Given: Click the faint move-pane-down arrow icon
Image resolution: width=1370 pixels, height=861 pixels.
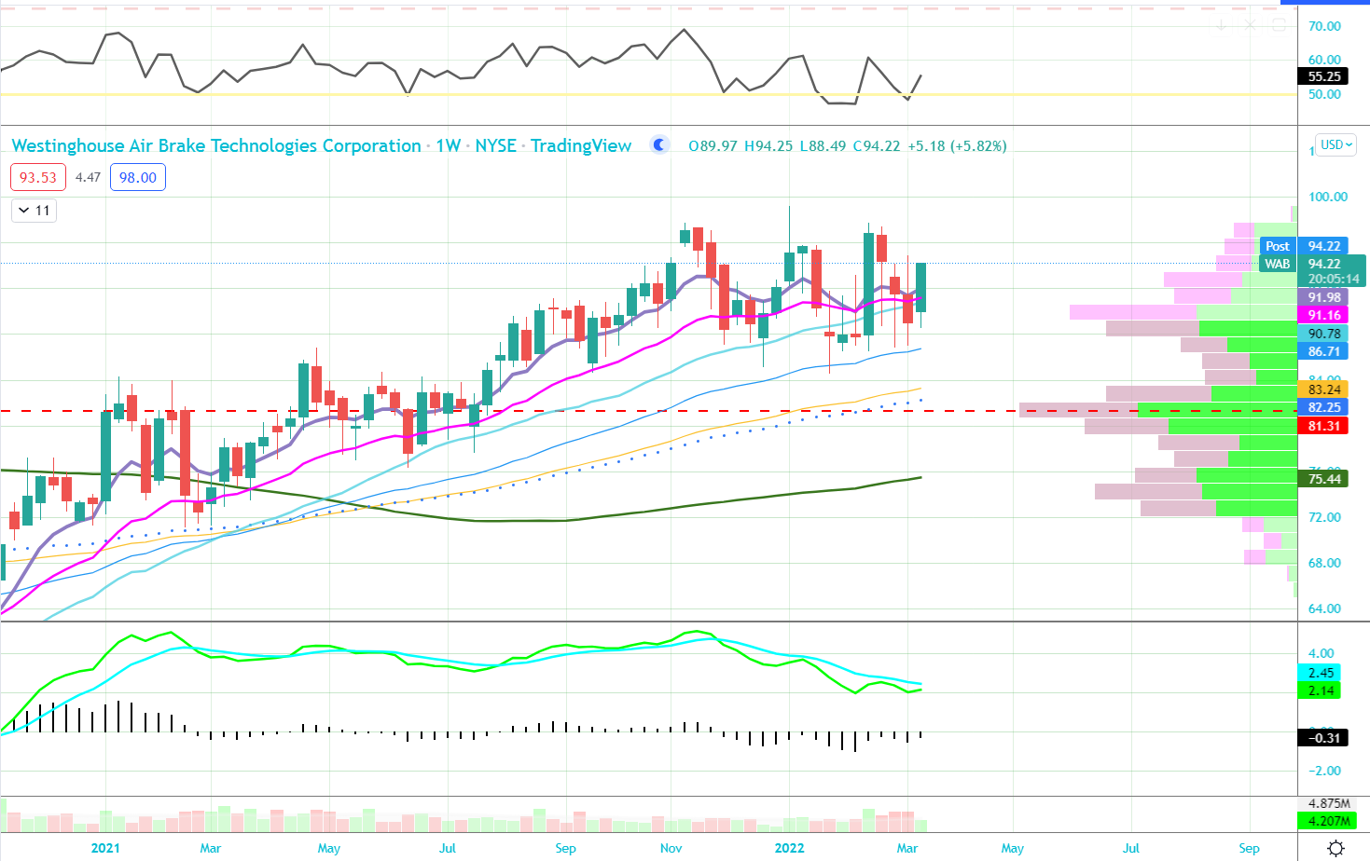Looking at the screenshot, I should tap(1221, 24).
